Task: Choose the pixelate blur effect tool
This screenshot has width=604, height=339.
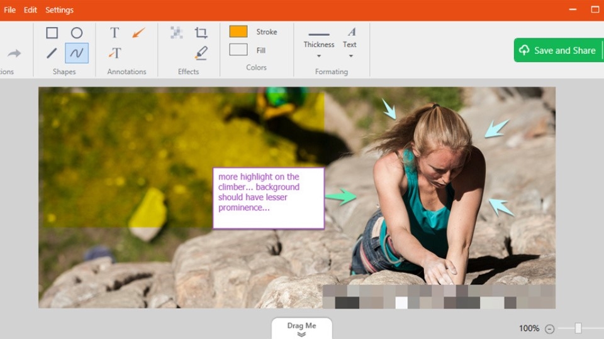Action: 177,33
